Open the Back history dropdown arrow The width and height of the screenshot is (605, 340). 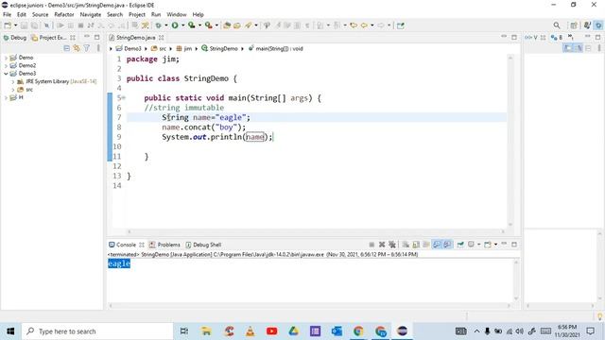[x=372, y=25]
